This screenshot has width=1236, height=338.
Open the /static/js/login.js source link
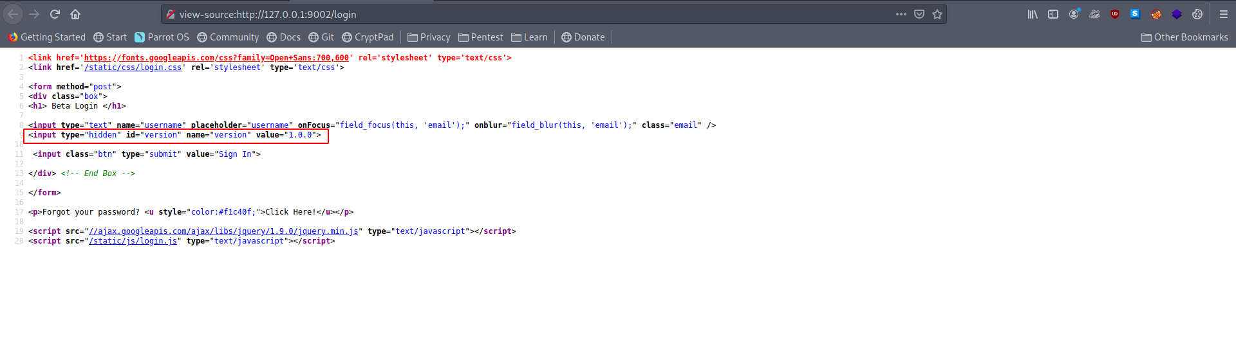pyautogui.click(x=133, y=241)
